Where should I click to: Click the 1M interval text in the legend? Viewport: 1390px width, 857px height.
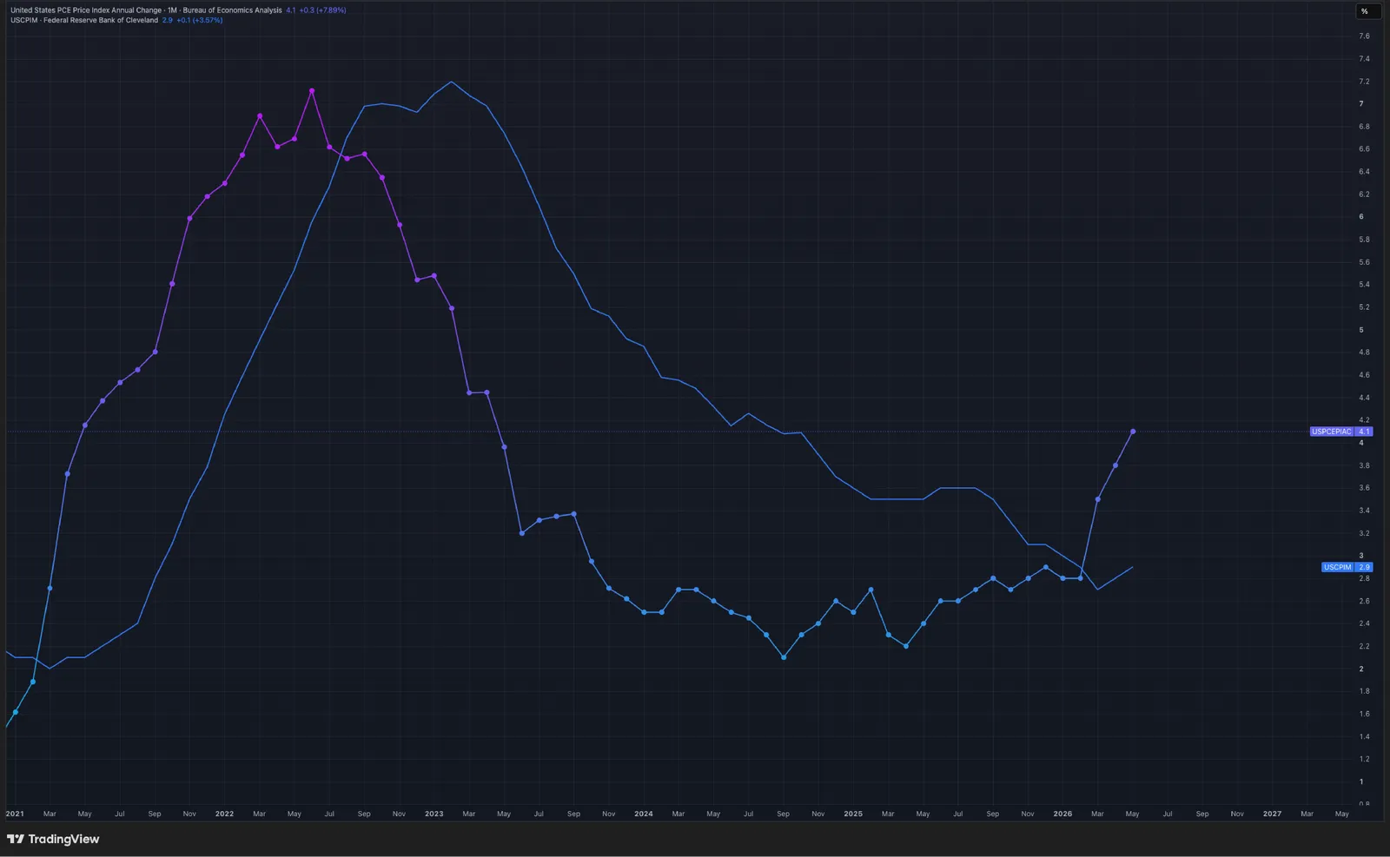pyautogui.click(x=172, y=10)
